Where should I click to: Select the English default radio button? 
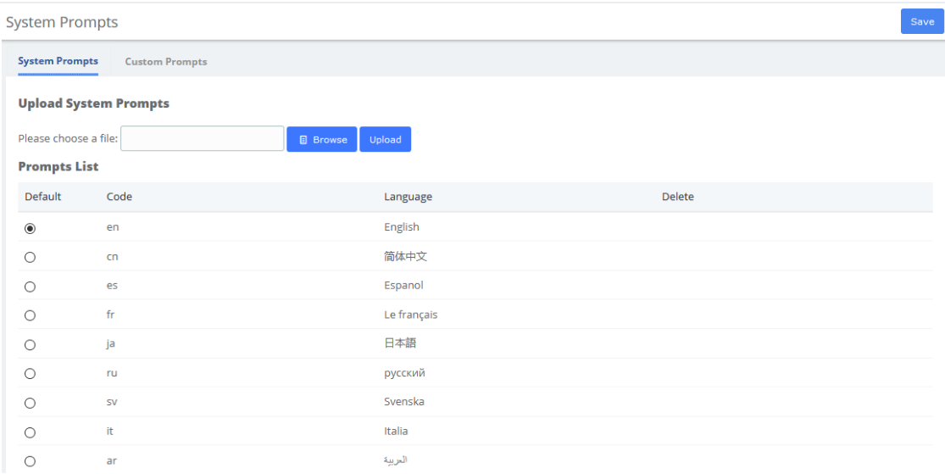30,228
